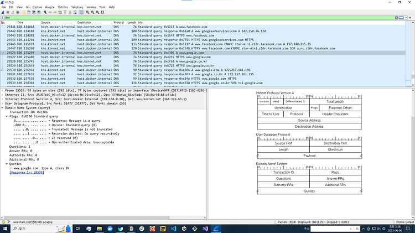The height and width of the screenshot is (233, 415).
Task: Toggle auto scroll during live capture
Action: click(75, 12)
